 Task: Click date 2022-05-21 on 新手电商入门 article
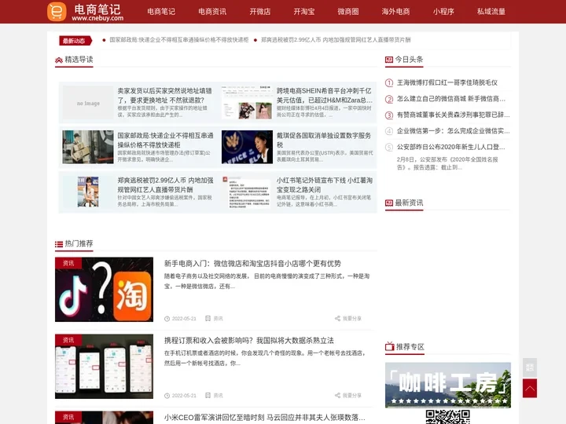click(x=184, y=319)
